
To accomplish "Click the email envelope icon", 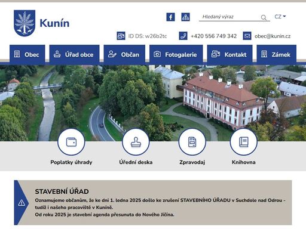I will coord(247,36).
